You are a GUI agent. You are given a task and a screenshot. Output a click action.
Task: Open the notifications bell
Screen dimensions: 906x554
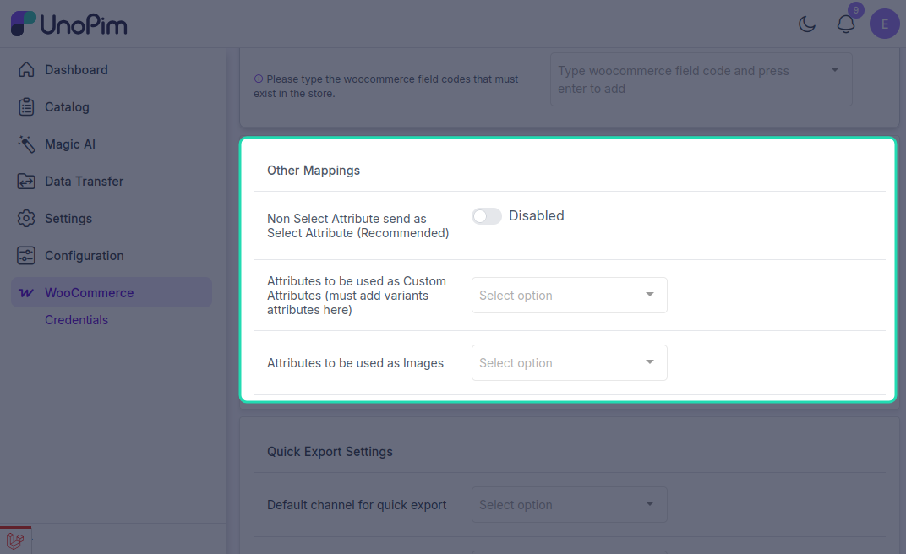click(846, 24)
